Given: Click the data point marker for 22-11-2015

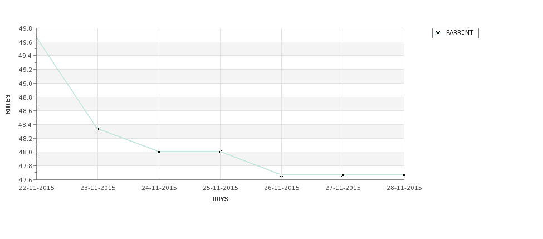Looking at the screenshot, I should click(36, 37).
